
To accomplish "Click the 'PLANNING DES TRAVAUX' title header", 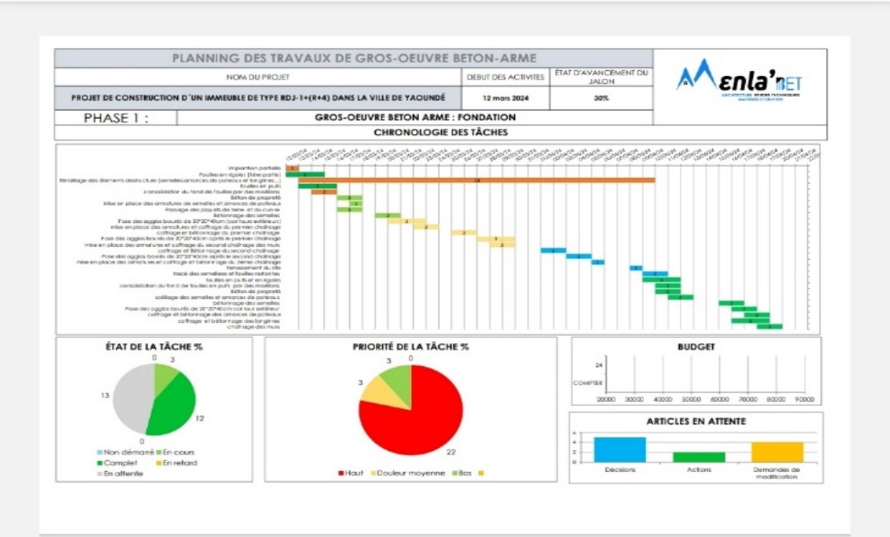I will click(354, 58).
